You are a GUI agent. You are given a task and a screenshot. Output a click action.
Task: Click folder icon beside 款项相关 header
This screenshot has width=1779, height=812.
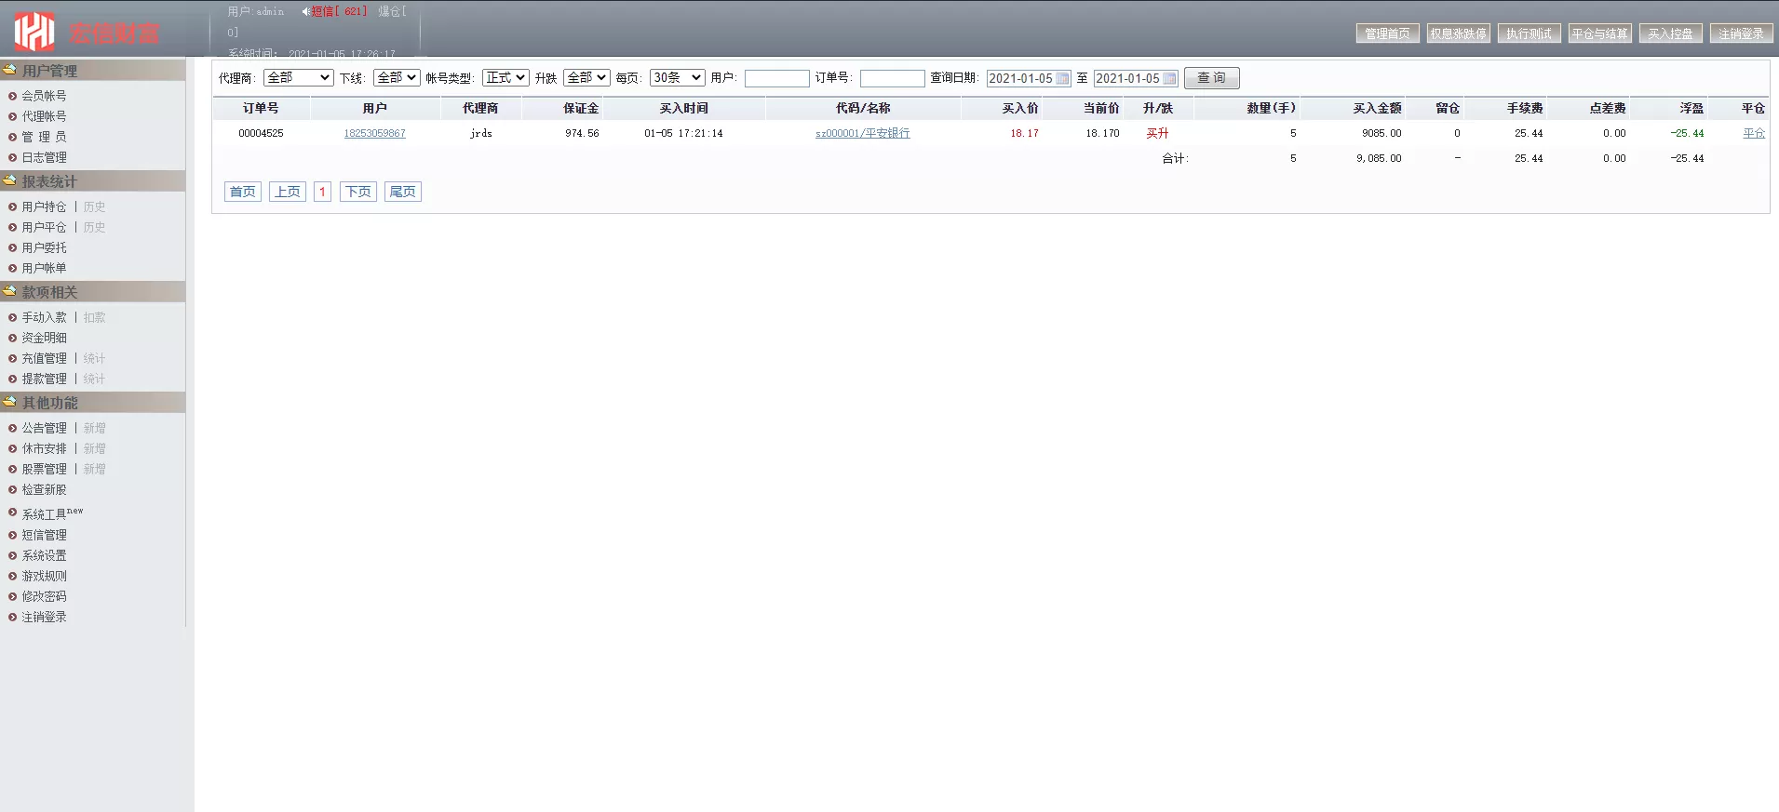tap(10, 291)
